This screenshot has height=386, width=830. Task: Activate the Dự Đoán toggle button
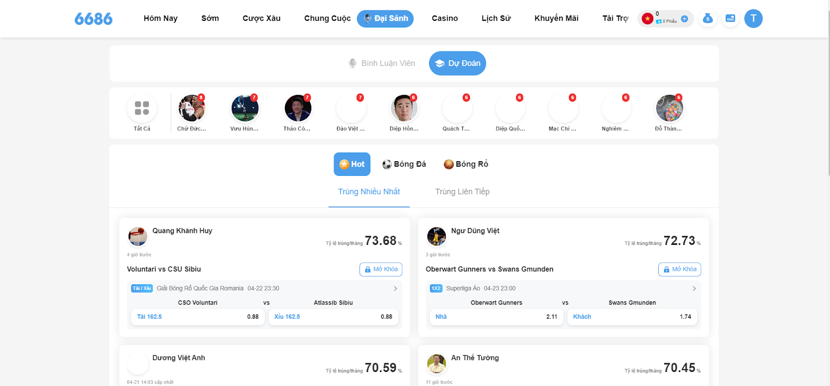click(x=458, y=63)
